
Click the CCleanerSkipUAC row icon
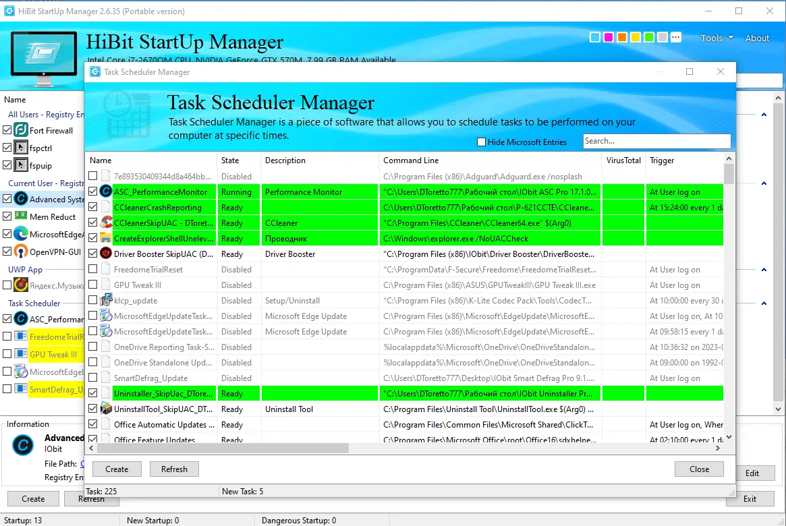pyautogui.click(x=106, y=223)
